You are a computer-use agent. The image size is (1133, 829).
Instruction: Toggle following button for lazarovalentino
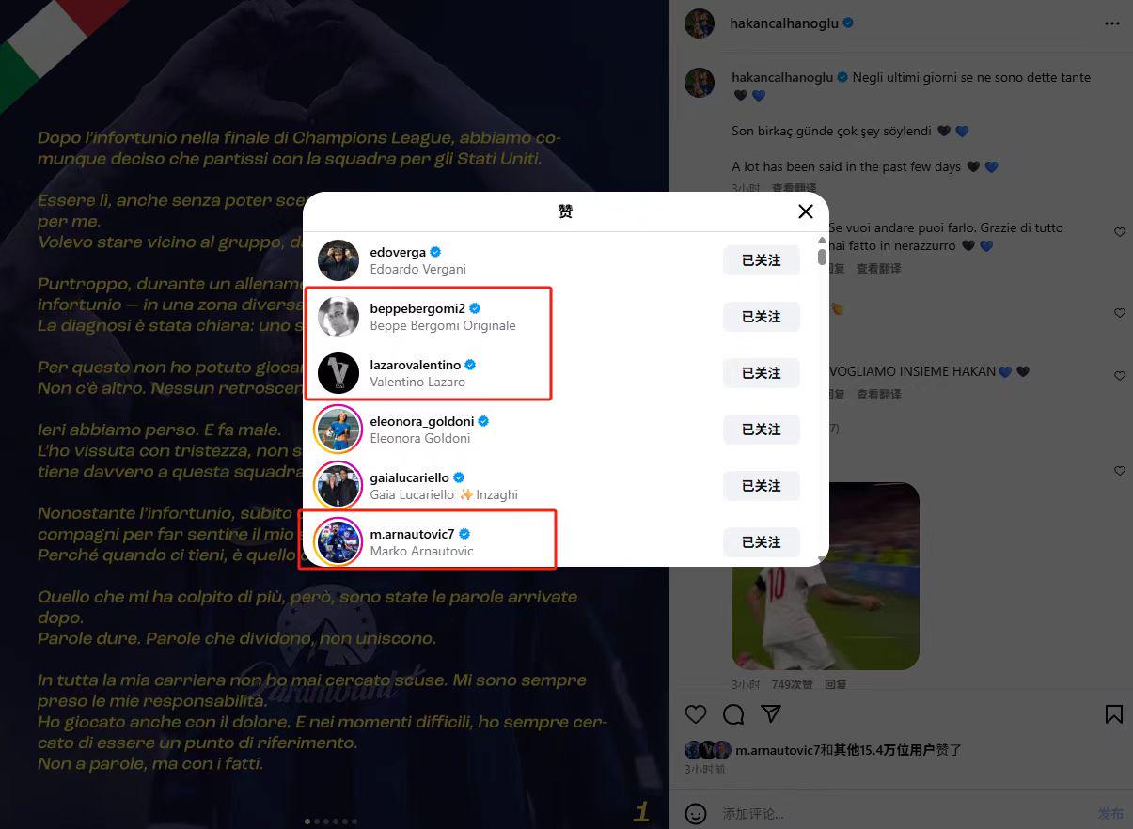(x=762, y=373)
